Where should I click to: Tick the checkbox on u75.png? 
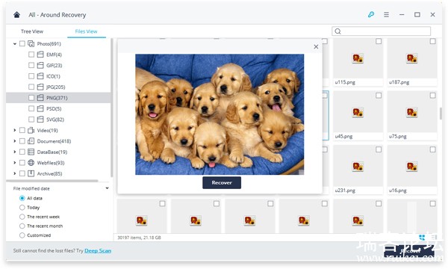click(x=432, y=96)
